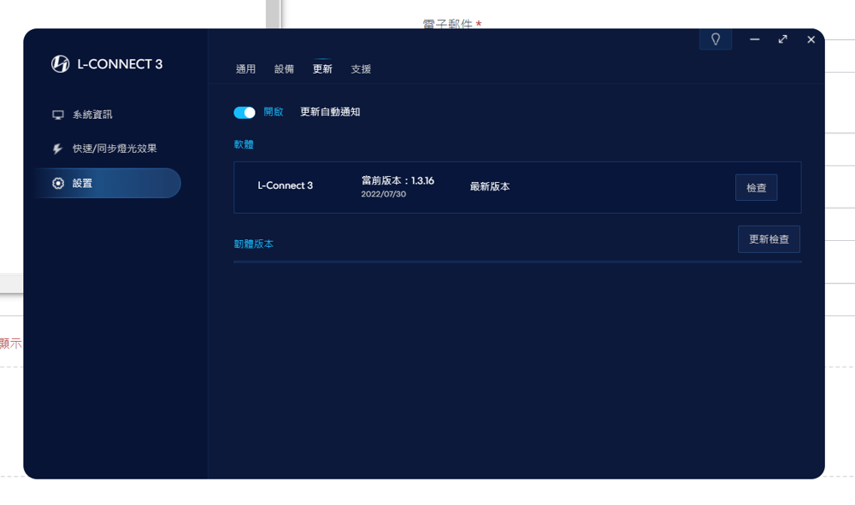Disable 更新自動通知 with the toggle switch
Viewport: 855px width, 505px height.
click(245, 112)
